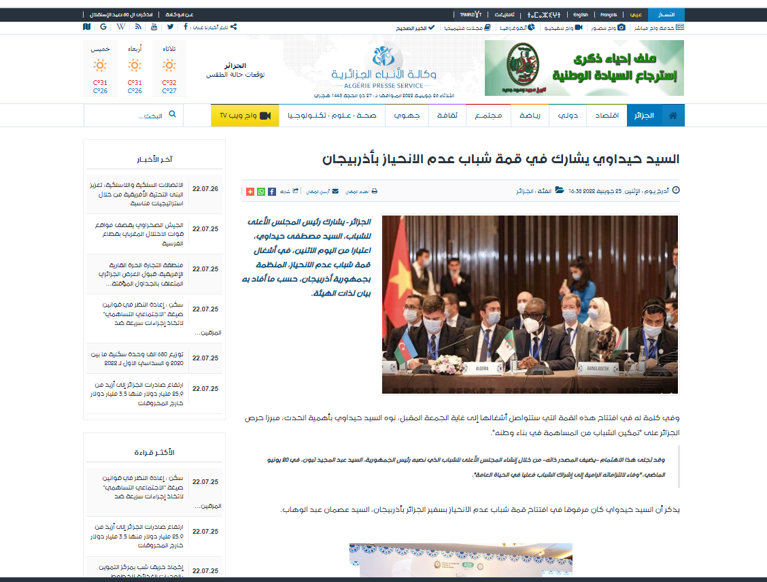Open latest news on الجيش الصحراوي
The width and height of the screenshot is (767, 582).
[x=139, y=235]
